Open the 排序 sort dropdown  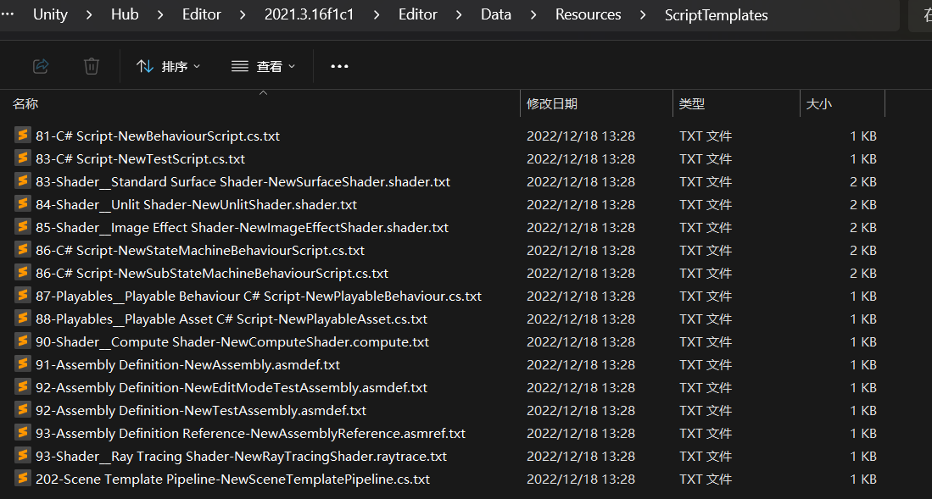pyautogui.click(x=168, y=67)
